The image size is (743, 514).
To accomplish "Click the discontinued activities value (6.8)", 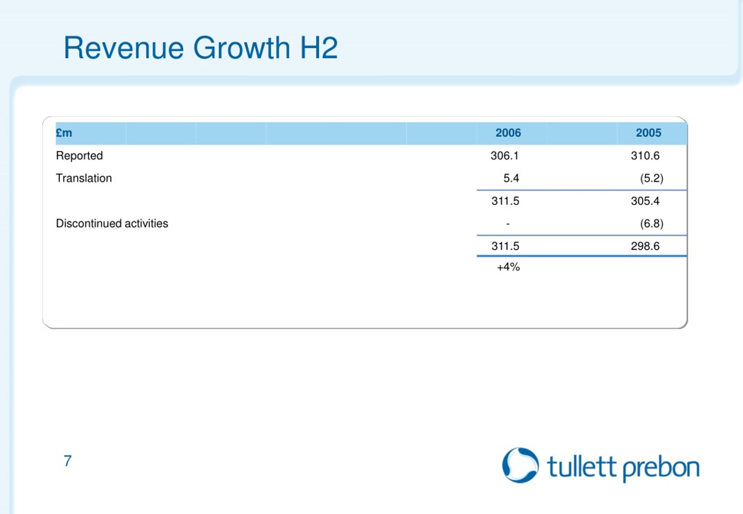I will 652,224.
